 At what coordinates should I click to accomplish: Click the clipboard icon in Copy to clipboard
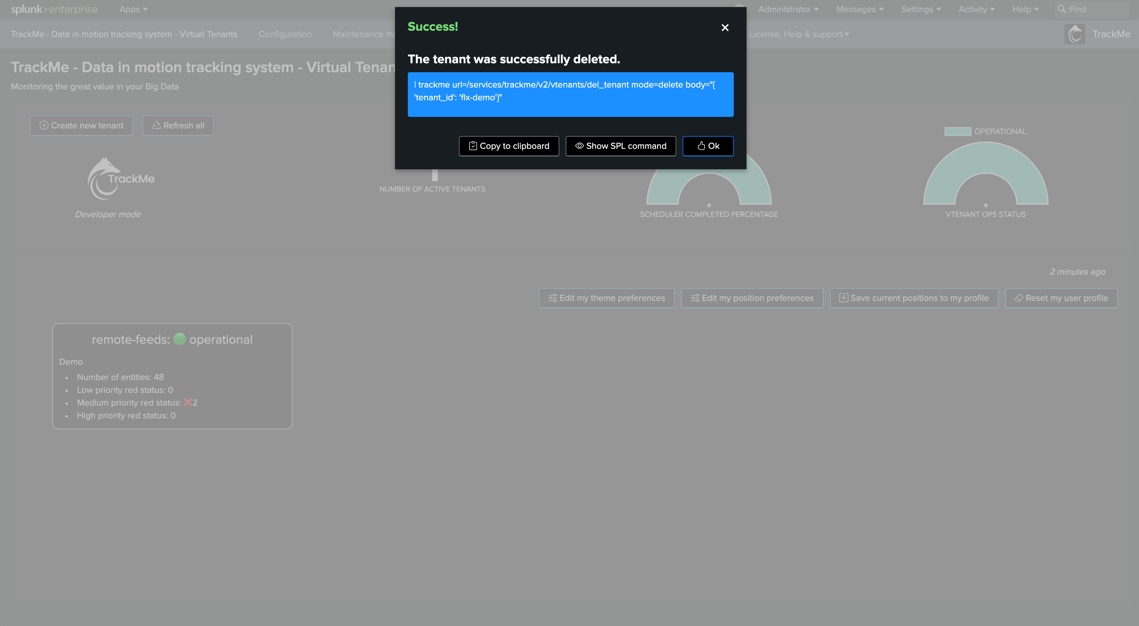(x=473, y=146)
